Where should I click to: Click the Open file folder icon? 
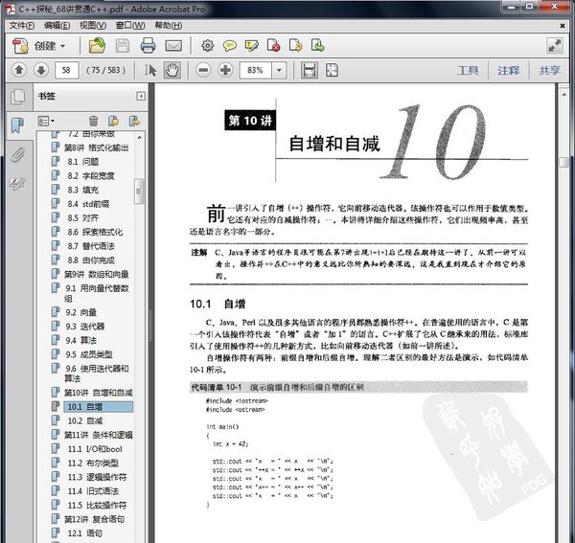click(x=97, y=45)
